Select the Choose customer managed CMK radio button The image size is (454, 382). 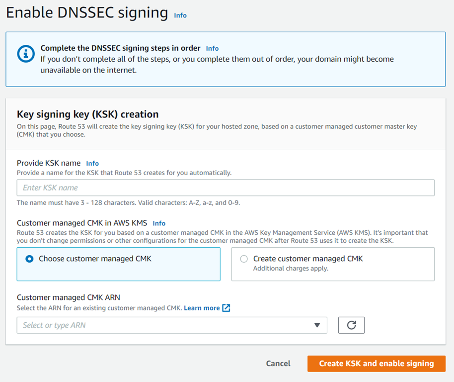29,259
